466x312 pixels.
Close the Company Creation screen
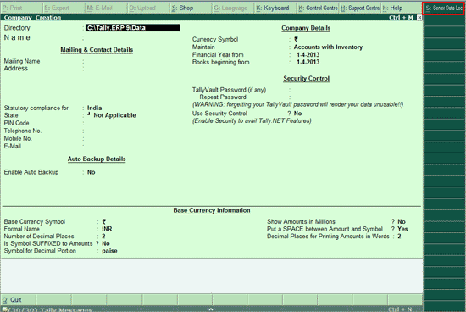419,18
